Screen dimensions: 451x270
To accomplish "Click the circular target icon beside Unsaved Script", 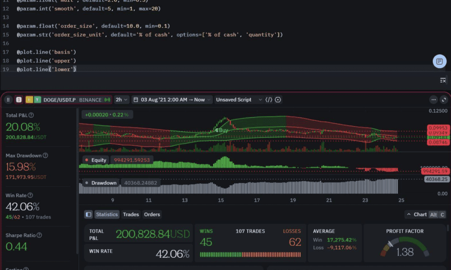I will pyautogui.click(x=279, y=99).
